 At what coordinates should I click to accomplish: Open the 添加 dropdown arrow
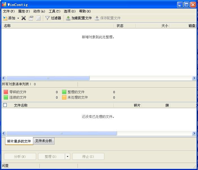pyautogui.click(x=18, y=18)
